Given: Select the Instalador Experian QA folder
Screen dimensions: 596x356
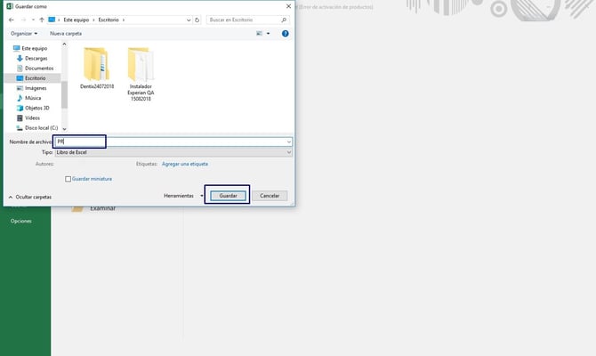Looking at the screenshot, I should click(x=141, y=76).
